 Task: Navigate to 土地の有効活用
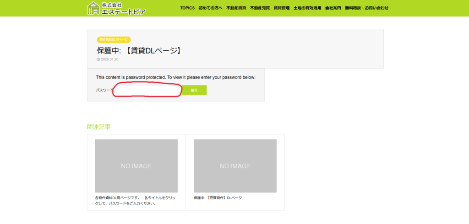point(307,8)
